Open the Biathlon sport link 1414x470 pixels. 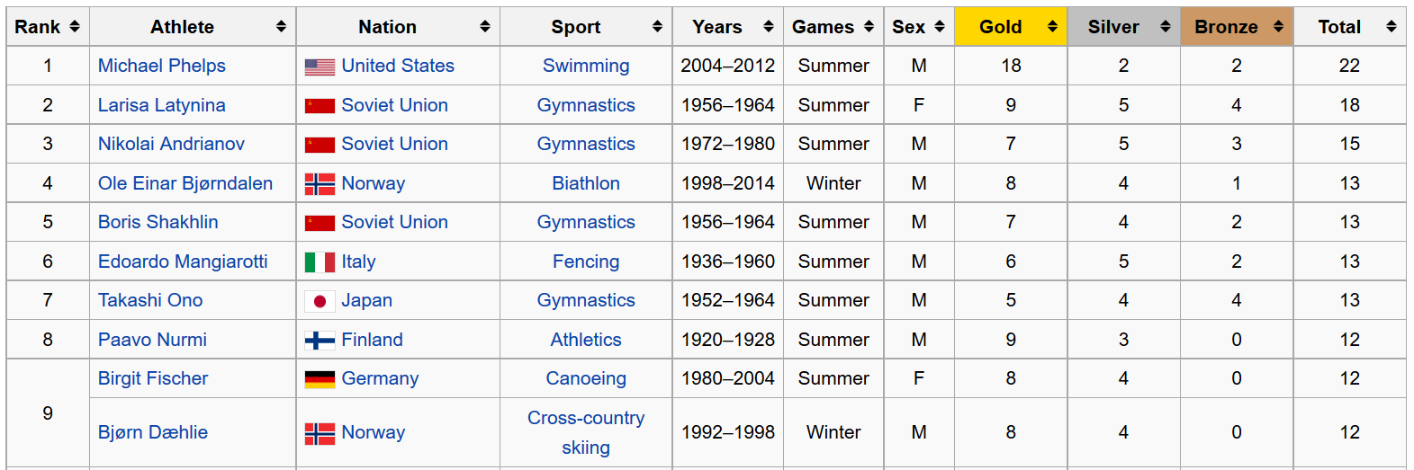coord(586,183)
